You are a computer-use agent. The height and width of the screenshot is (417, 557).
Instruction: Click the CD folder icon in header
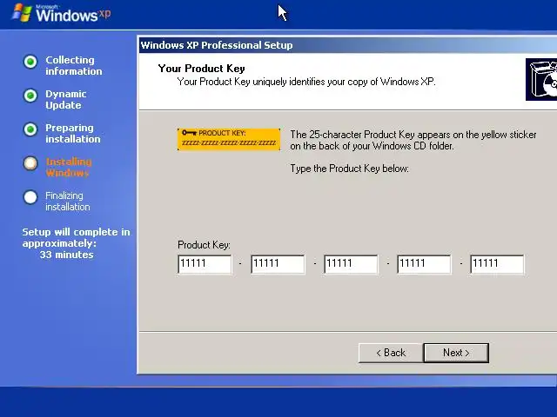pyautogui.click(x=541, y=79)
